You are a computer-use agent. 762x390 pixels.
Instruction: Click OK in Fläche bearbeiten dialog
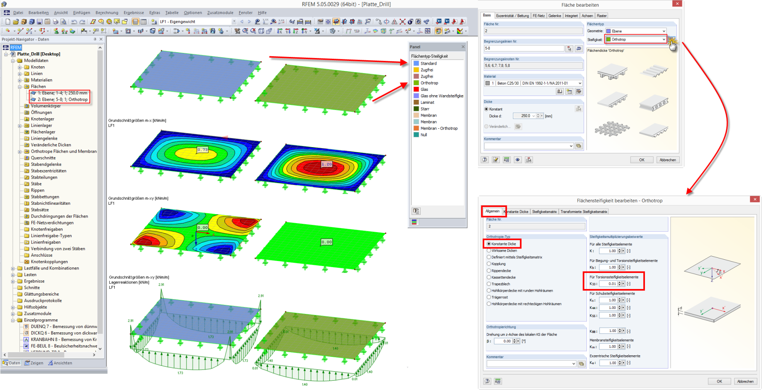coord(641,160)
